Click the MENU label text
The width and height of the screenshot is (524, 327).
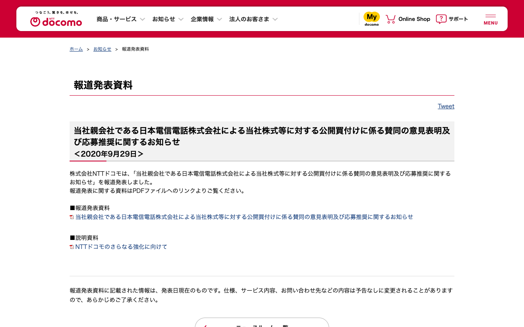[491, 23]
